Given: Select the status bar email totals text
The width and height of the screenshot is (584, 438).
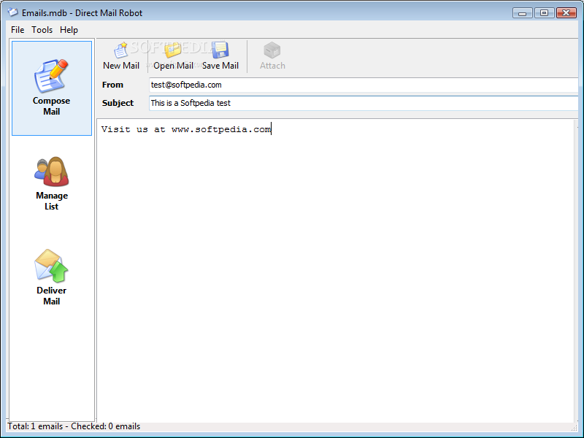Looking at the screenshot, I should pos(74,426).
